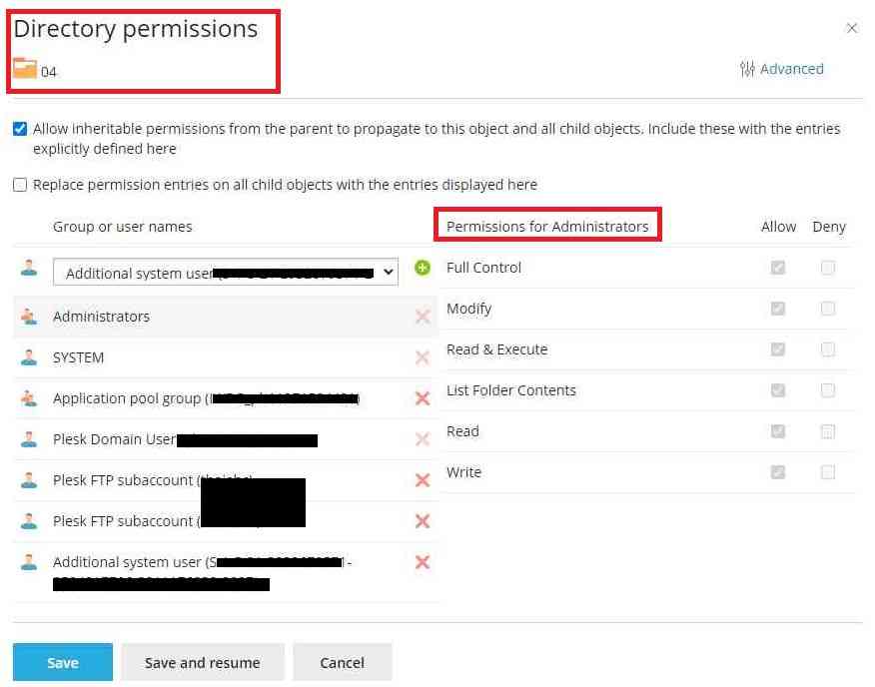Click the green add user plus icon
875x687 pixels.
423,269
